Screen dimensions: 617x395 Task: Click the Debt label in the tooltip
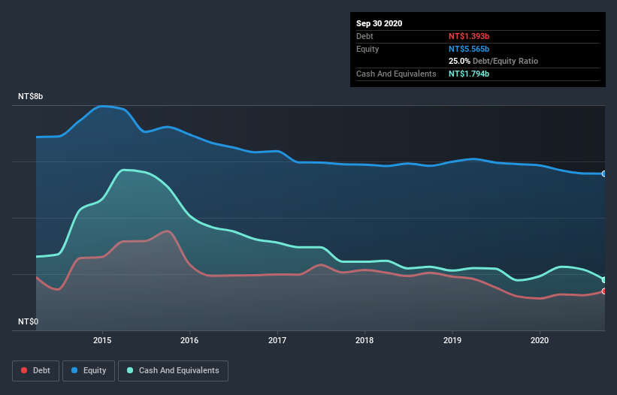[364, 36]
